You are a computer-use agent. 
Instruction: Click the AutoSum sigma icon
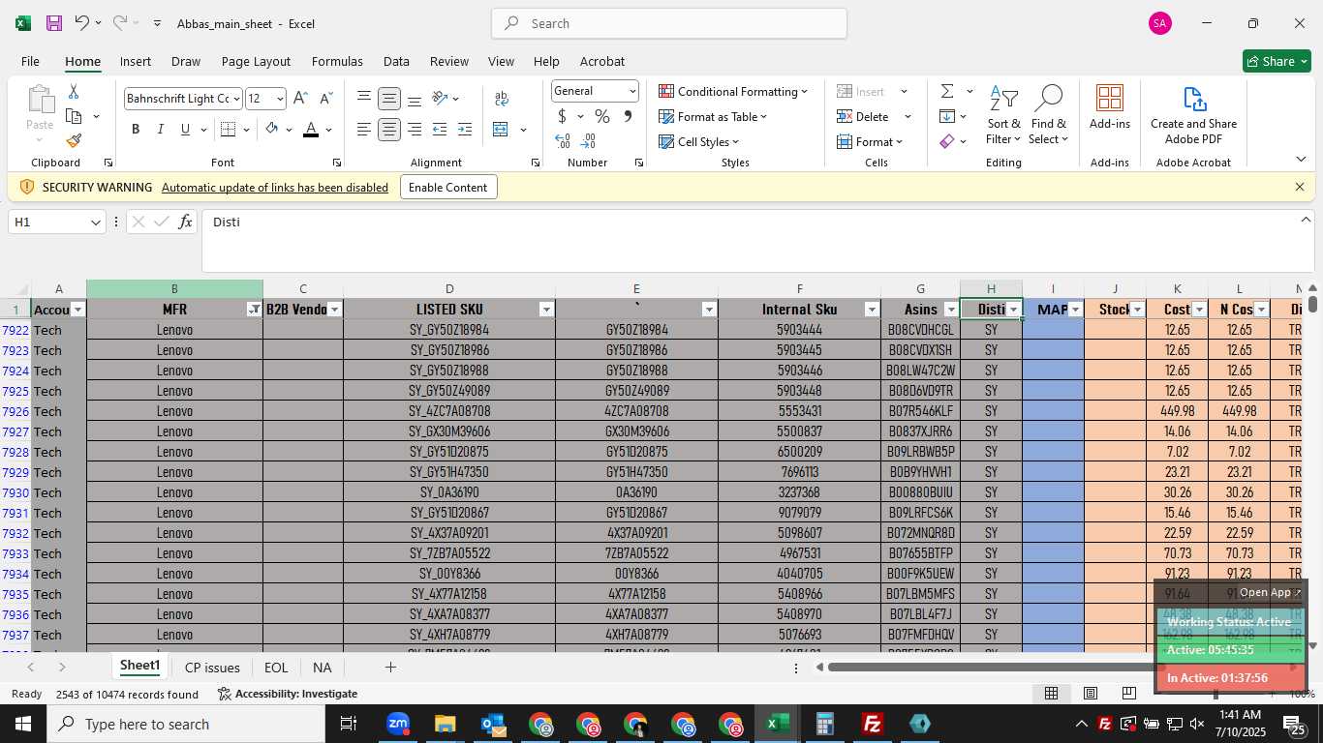pyautogui.click(x=947, y=91)
